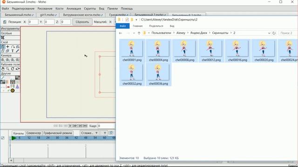Image resolution: width=298 pixels, height=167 pixels.
Task: Open the Кости menu
Action: tap(60, 8)
